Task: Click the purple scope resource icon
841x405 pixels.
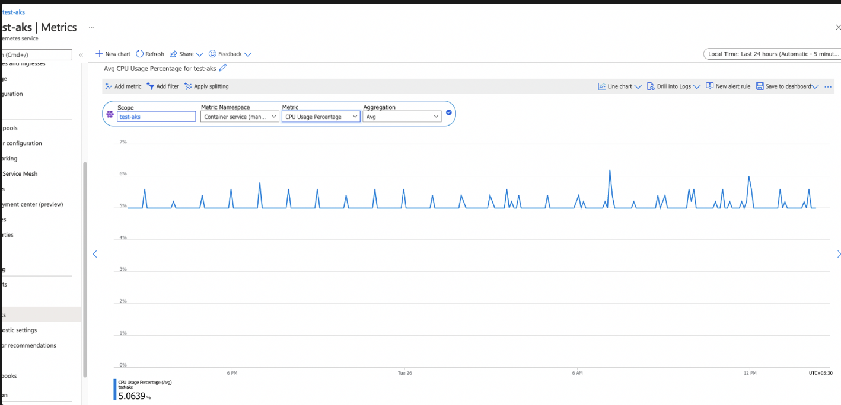Action: click(x=110, y=114)
